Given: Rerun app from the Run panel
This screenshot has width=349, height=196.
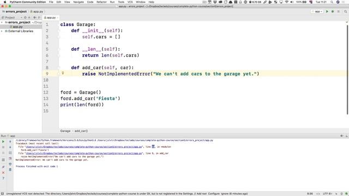Looking at the screenshot, I should click(x=3, y=142).
